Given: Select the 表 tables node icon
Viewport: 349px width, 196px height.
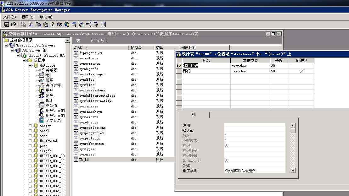Looking at the screenshot, I should coord(42,75).
